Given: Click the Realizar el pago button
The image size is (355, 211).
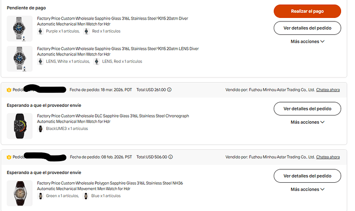Looking at the screenshot, I should (307, 11).
